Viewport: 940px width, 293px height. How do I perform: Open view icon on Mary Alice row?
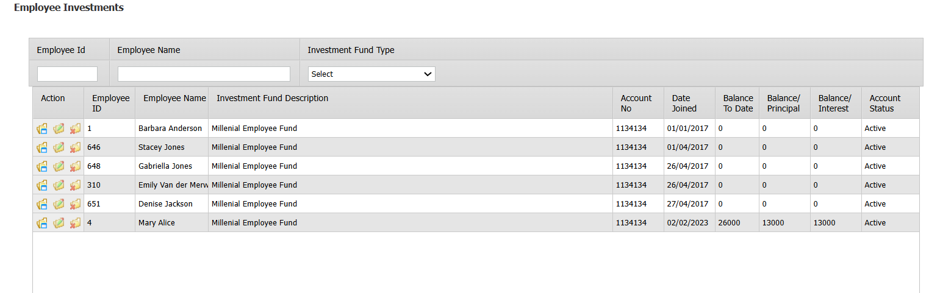[x=42, y=223]
